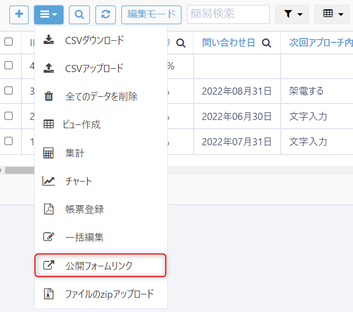Sort by the 問い合わせ日 column header

point(228,43)
